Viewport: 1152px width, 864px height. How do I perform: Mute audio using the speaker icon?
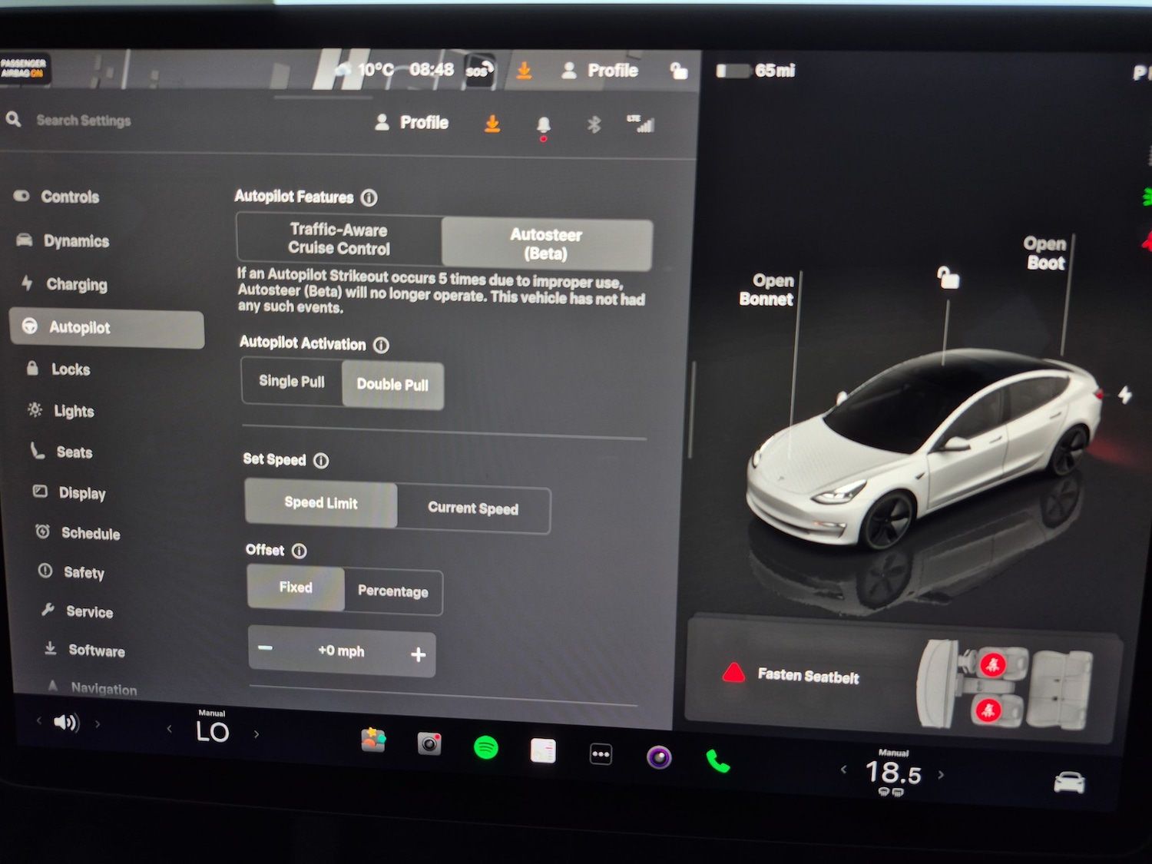pyautogui.click(x=68, y=722)
